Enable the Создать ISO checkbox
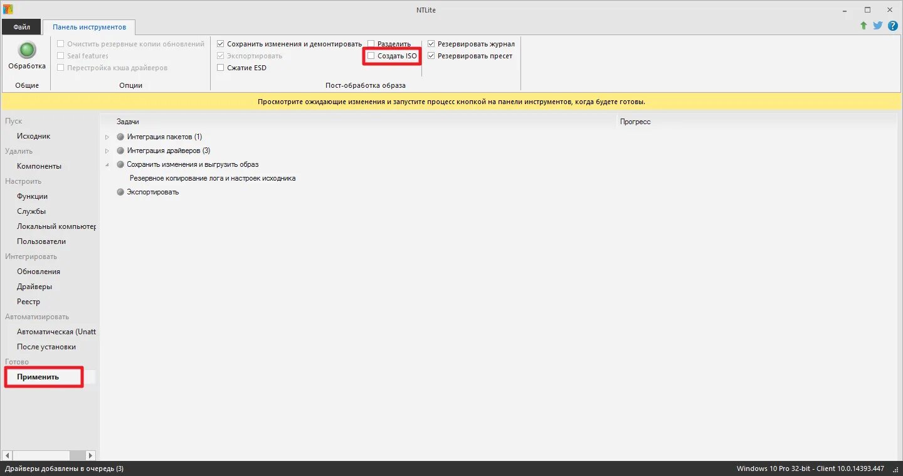903x476 pixels. pyautogui.click(x=371, y=56)
